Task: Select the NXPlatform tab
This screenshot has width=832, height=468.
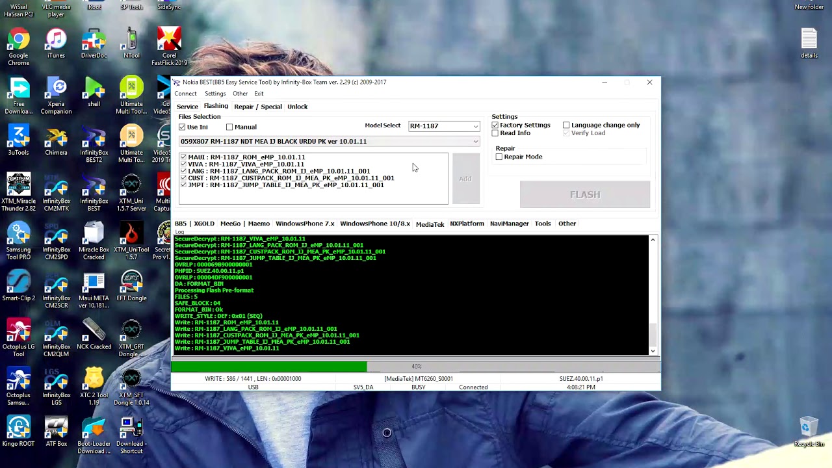Action: [x=467, y=224]
